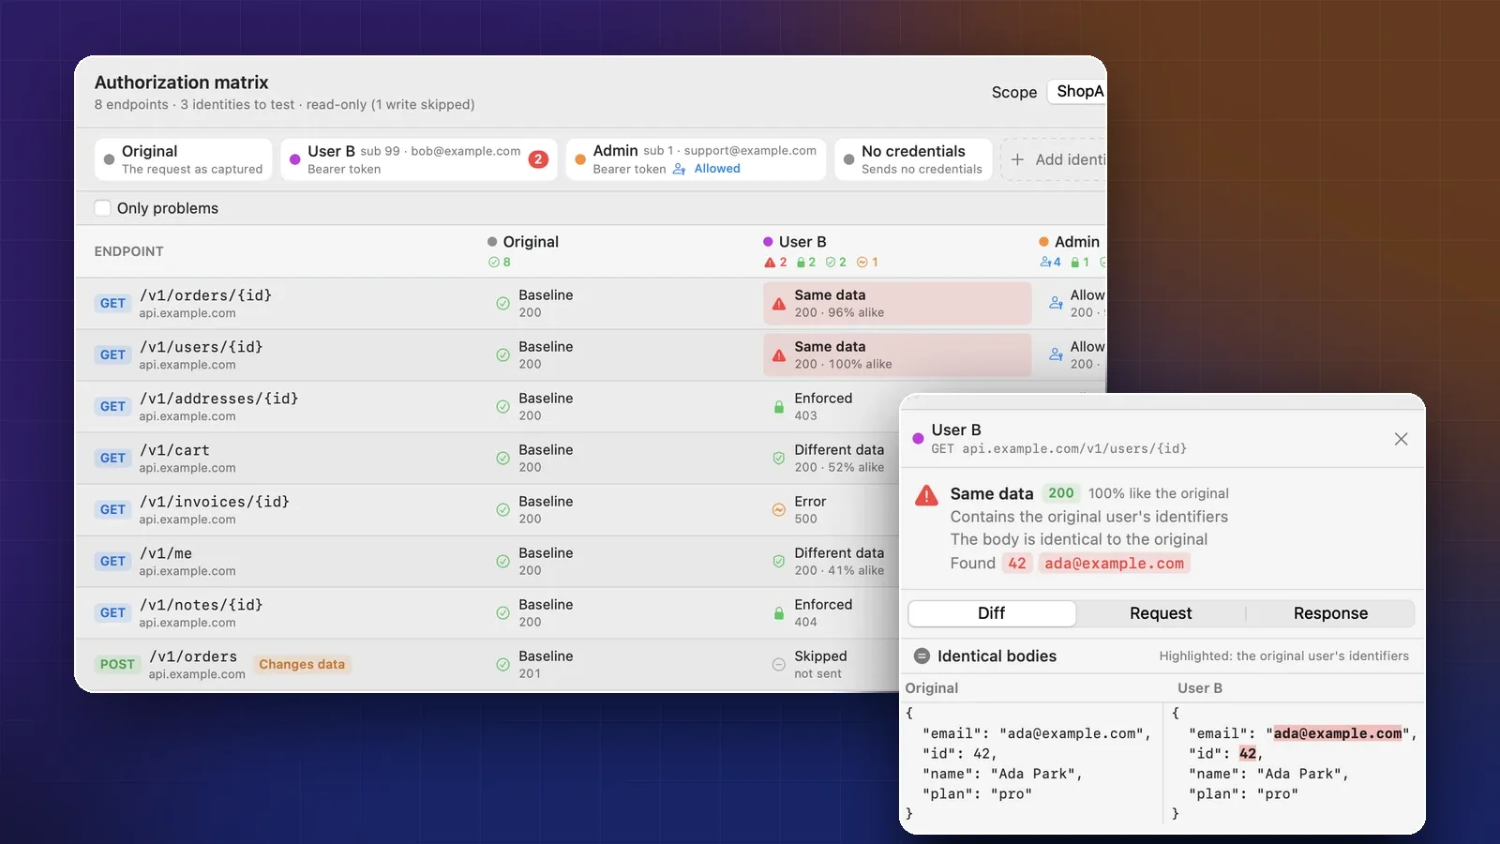Select the No credentials identity card

tap(913, 159)
